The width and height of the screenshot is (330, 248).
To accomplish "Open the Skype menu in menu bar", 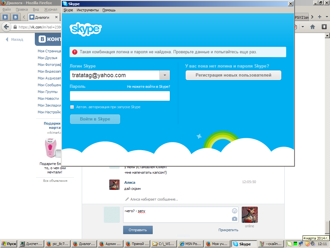I will point(68,10).
